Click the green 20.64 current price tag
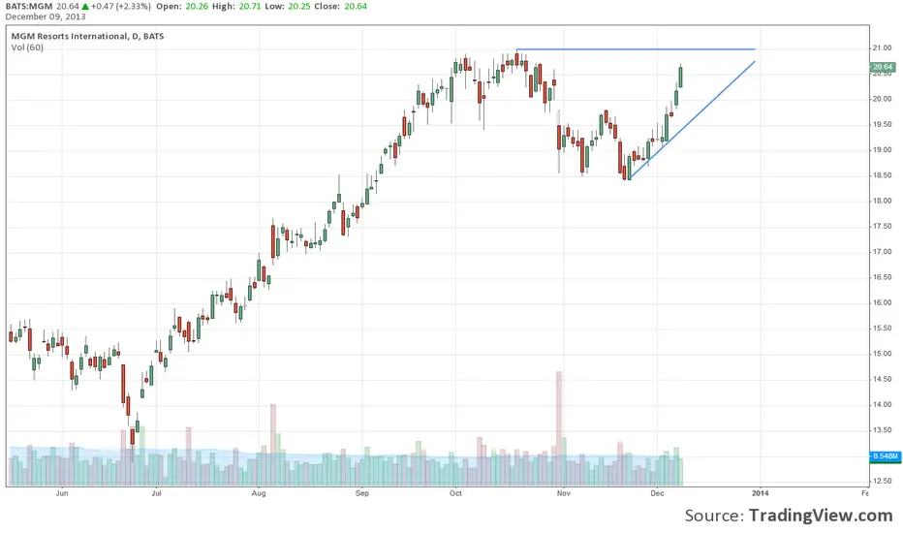 tap(883, 67)
